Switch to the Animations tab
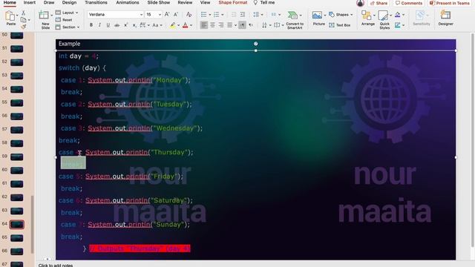 click(128, 2)
